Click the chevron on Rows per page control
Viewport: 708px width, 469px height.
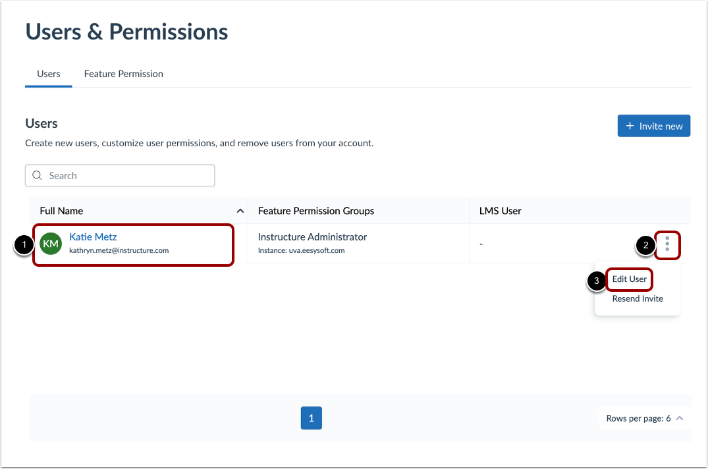(x=680, y=418)
